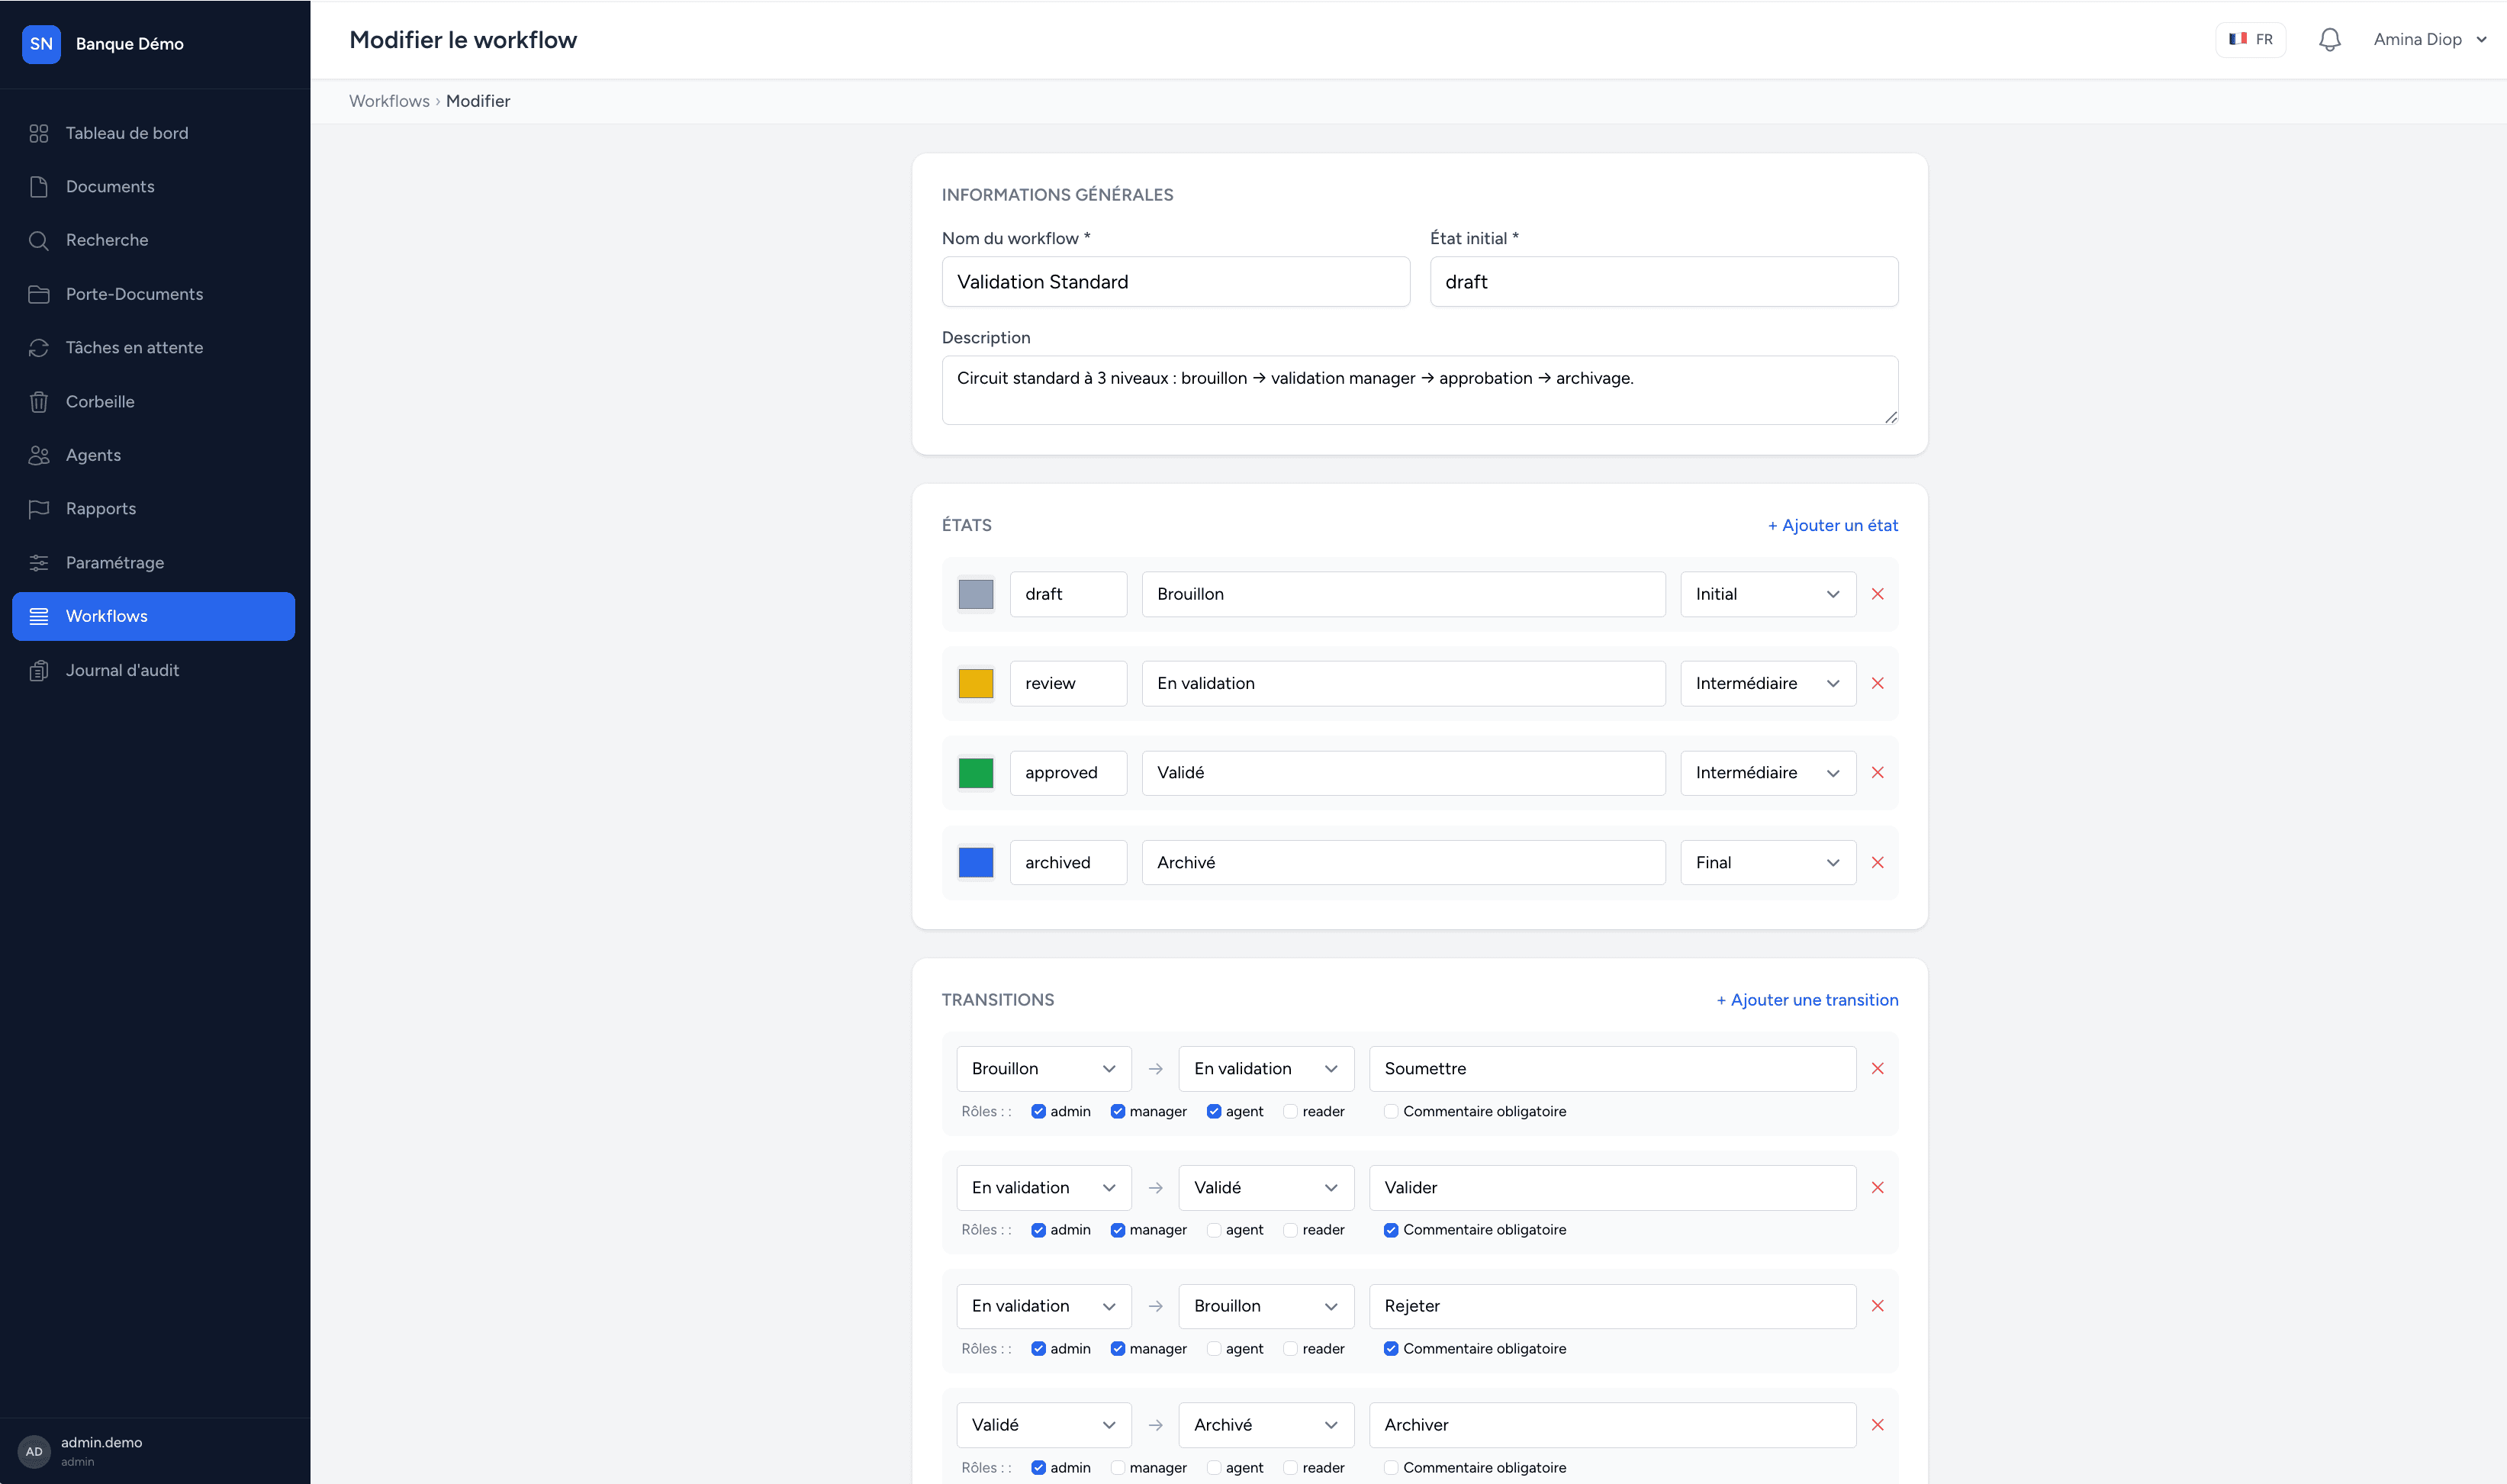
Task: Uncheck agent role for Soumettre transition
Action: pos(1214,1111)
